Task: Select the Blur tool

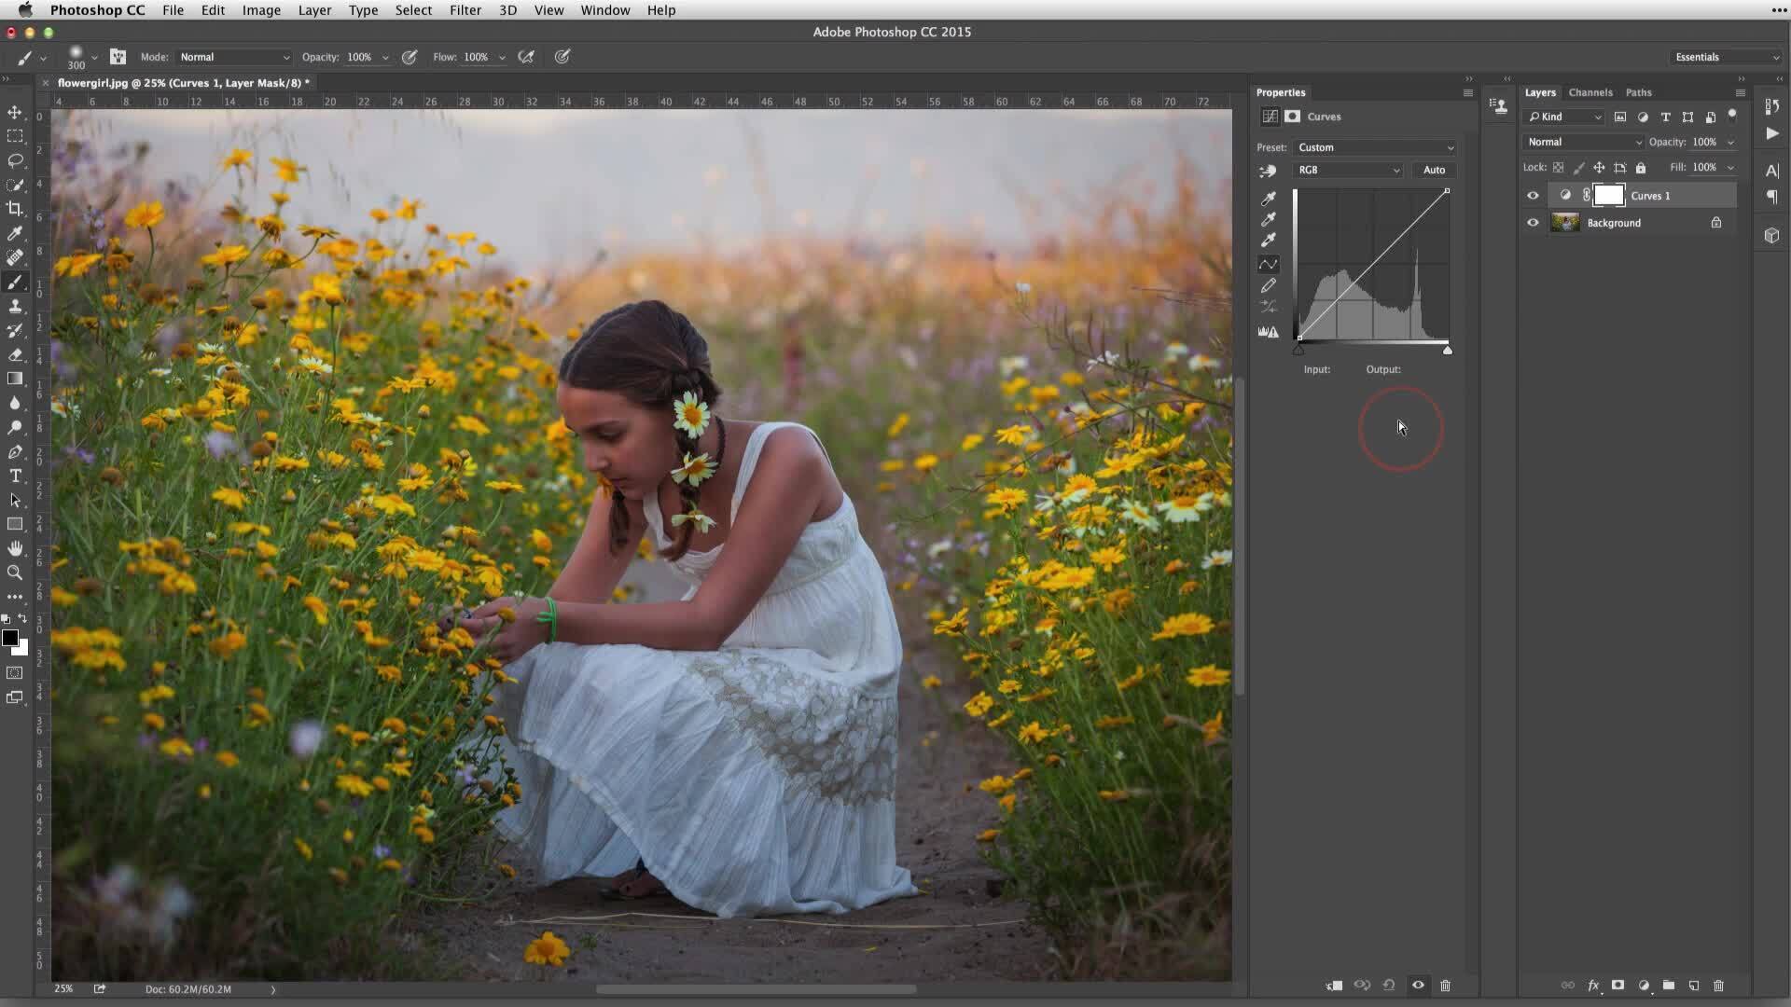Action: click(15, 403)
